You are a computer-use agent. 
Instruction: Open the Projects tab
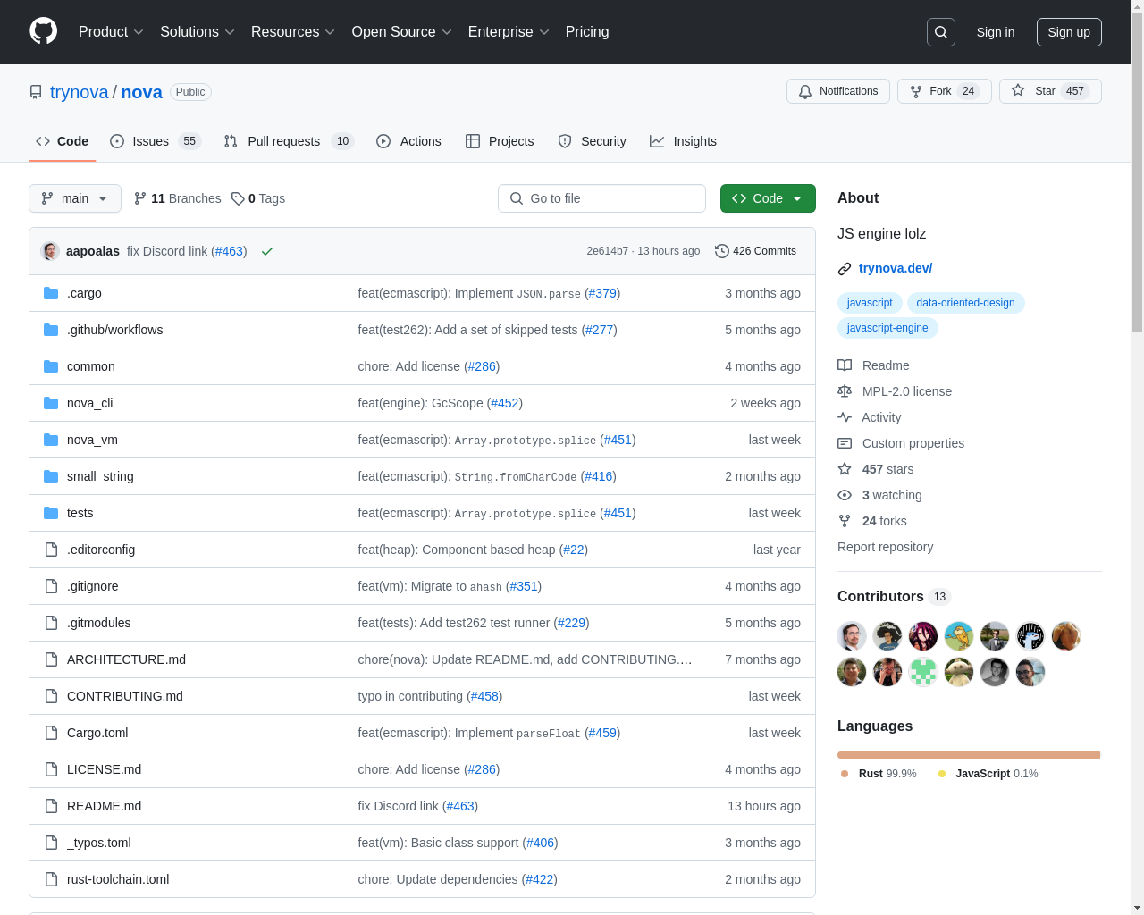500,141
